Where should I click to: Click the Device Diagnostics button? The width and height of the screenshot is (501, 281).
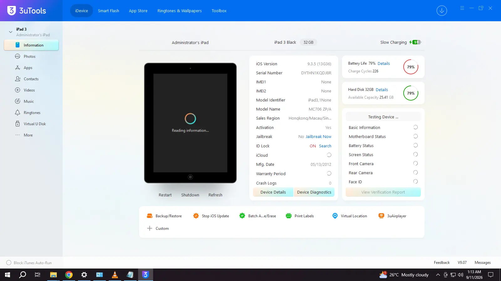[x=314, y=192]
